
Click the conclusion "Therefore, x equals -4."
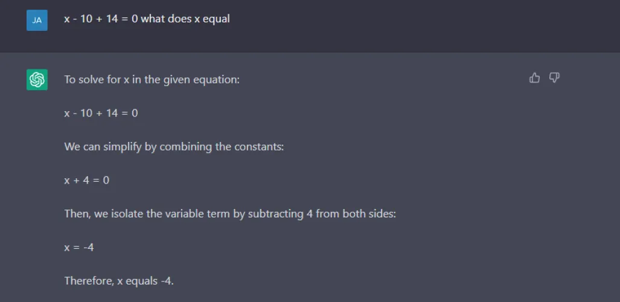[x=119, y=281]
